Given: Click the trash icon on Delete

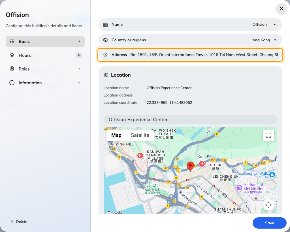Looking at the screenshot, I should 12,222.
